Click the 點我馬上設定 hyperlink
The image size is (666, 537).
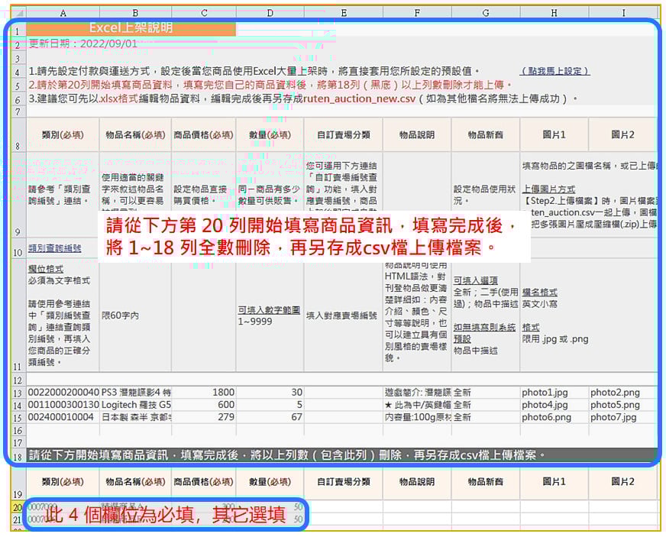pos(554,71)
